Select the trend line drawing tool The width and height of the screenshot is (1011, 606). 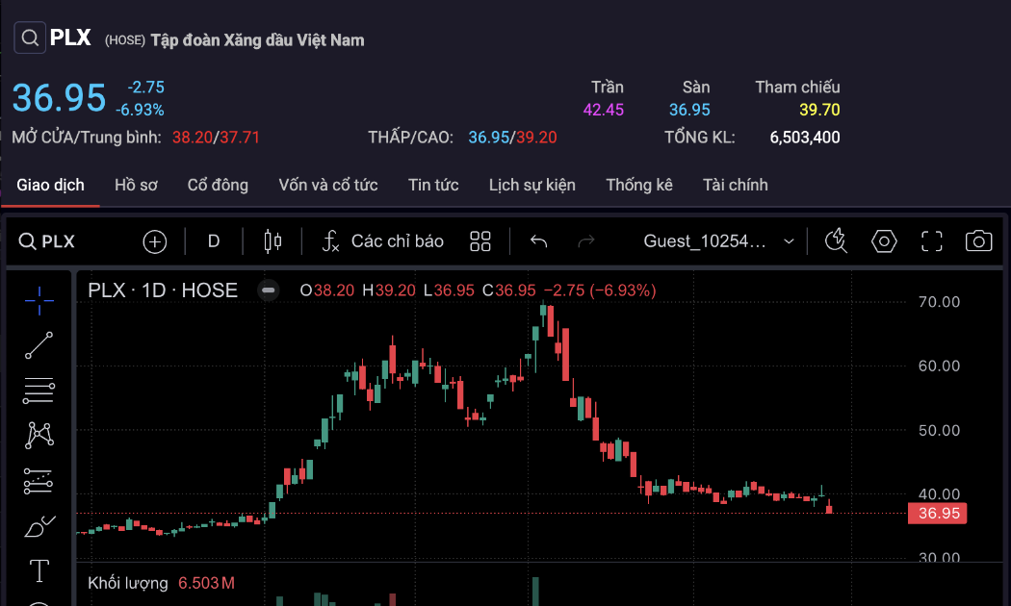click(x=39, y=345)
